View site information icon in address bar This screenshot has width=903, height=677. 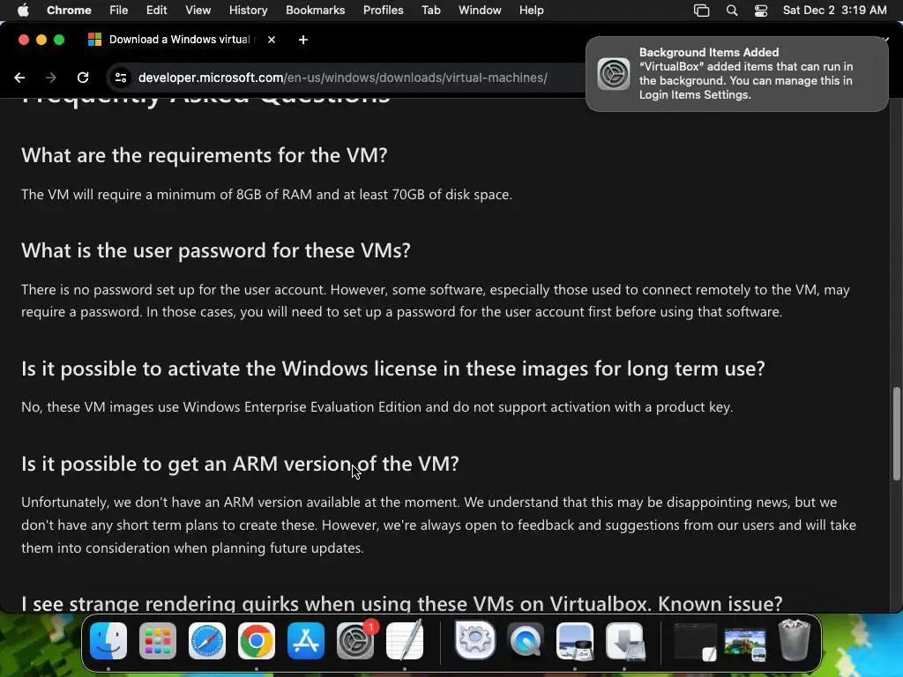coord(120,78)
